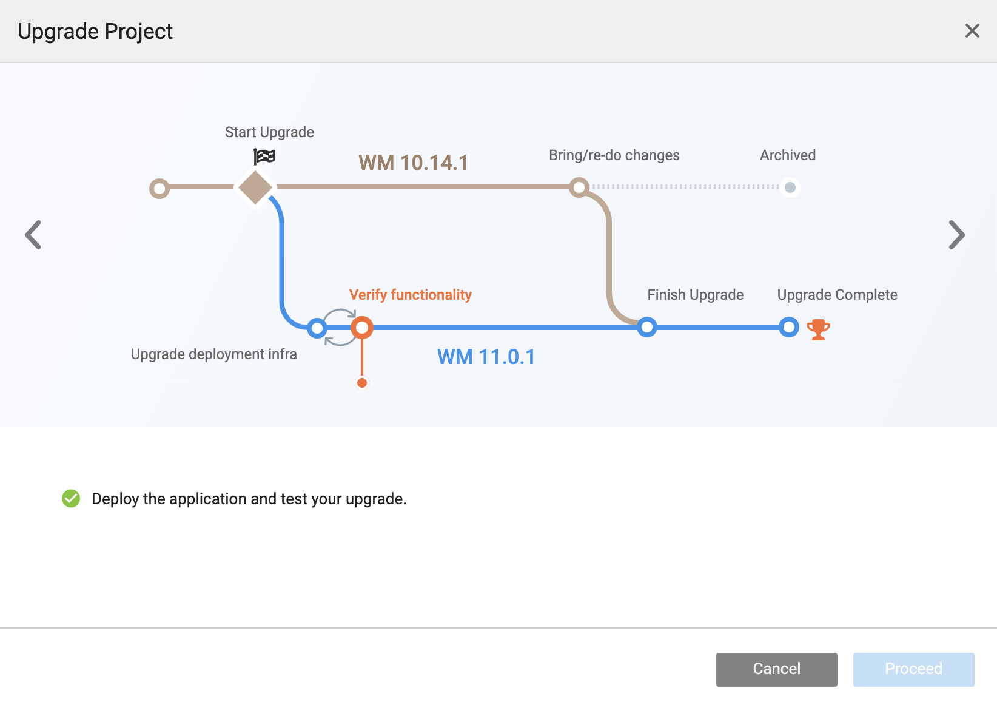Click the circular refresh arrows icon
Screen dimensions: 997x705
(340, 328)
